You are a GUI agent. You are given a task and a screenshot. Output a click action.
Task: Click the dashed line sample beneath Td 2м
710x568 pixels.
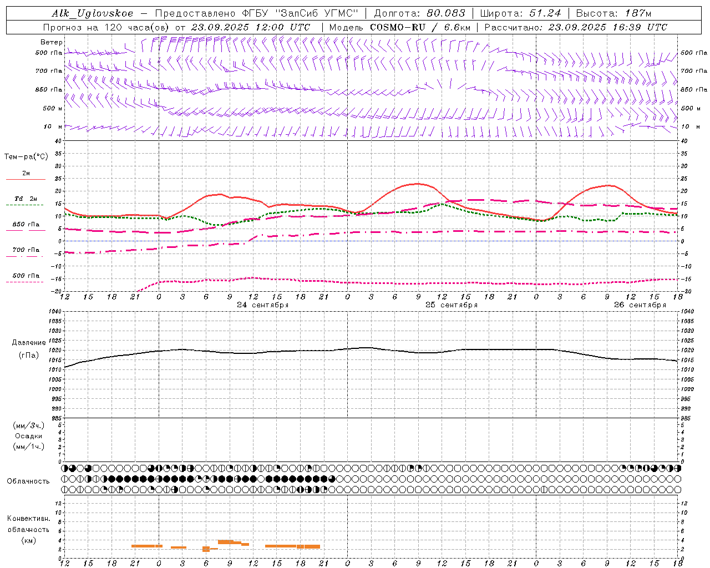click(24, 205)
